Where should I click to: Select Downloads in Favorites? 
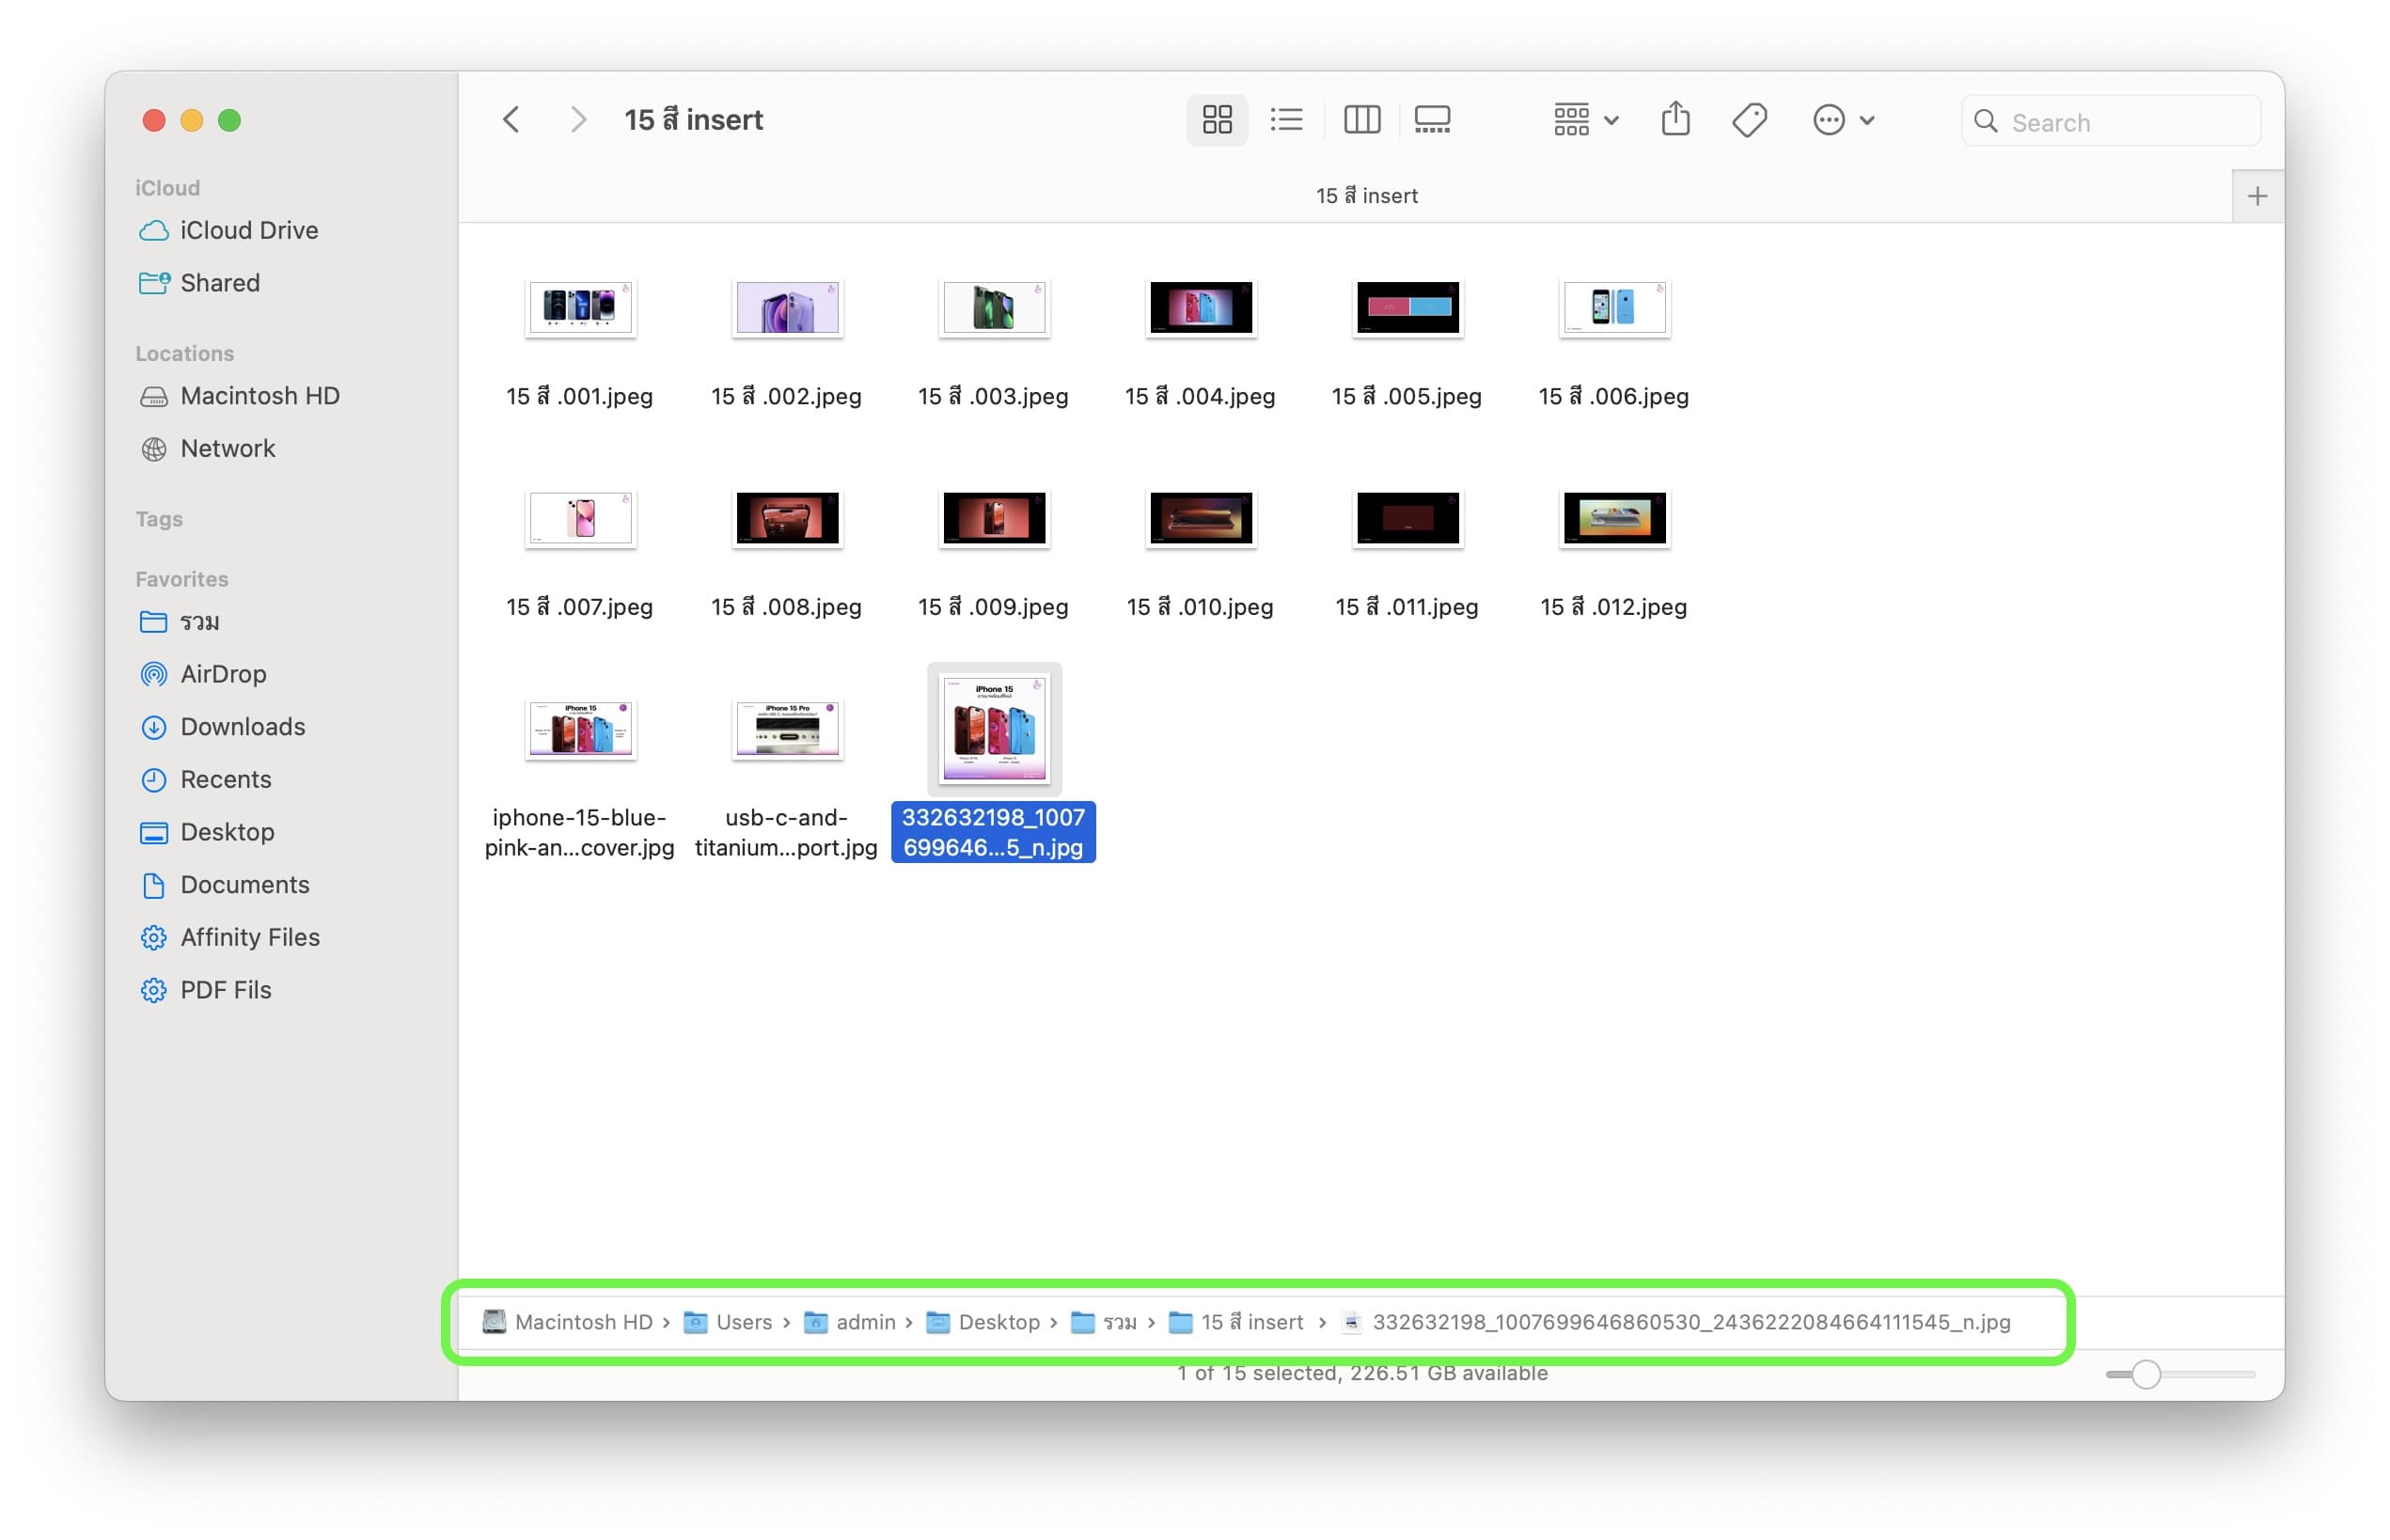click(x=242, y=727)
